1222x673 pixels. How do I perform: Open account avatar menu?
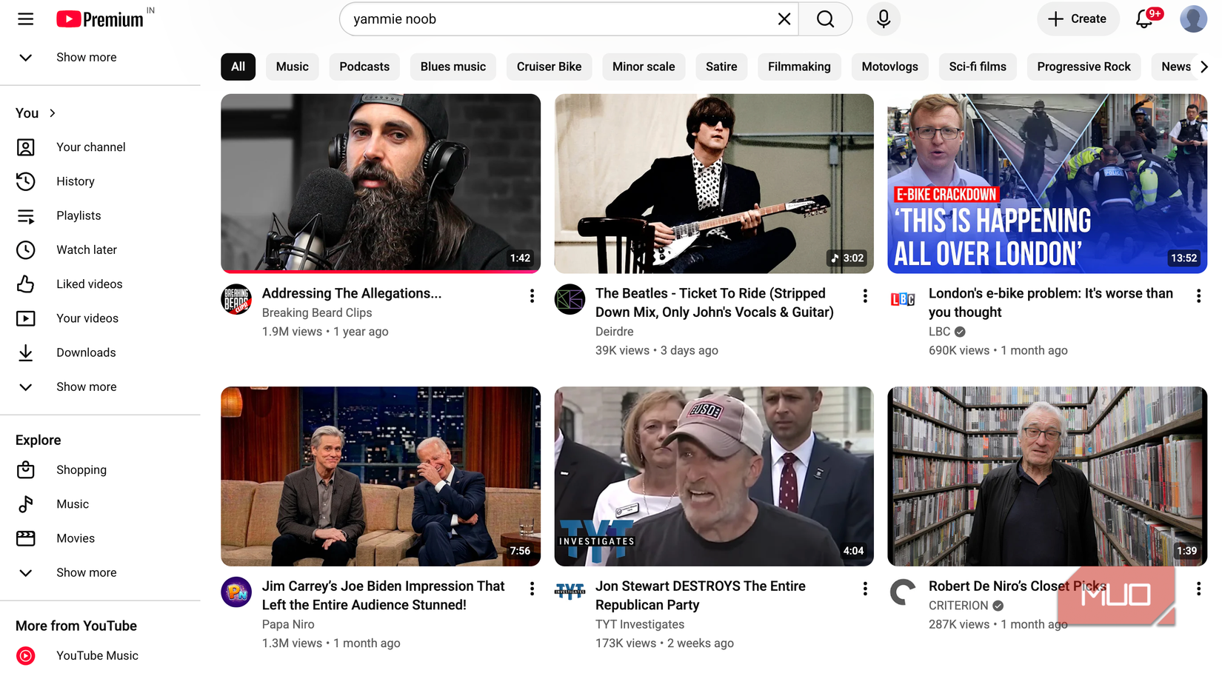pyautogui.click(x=1193, y=19)
